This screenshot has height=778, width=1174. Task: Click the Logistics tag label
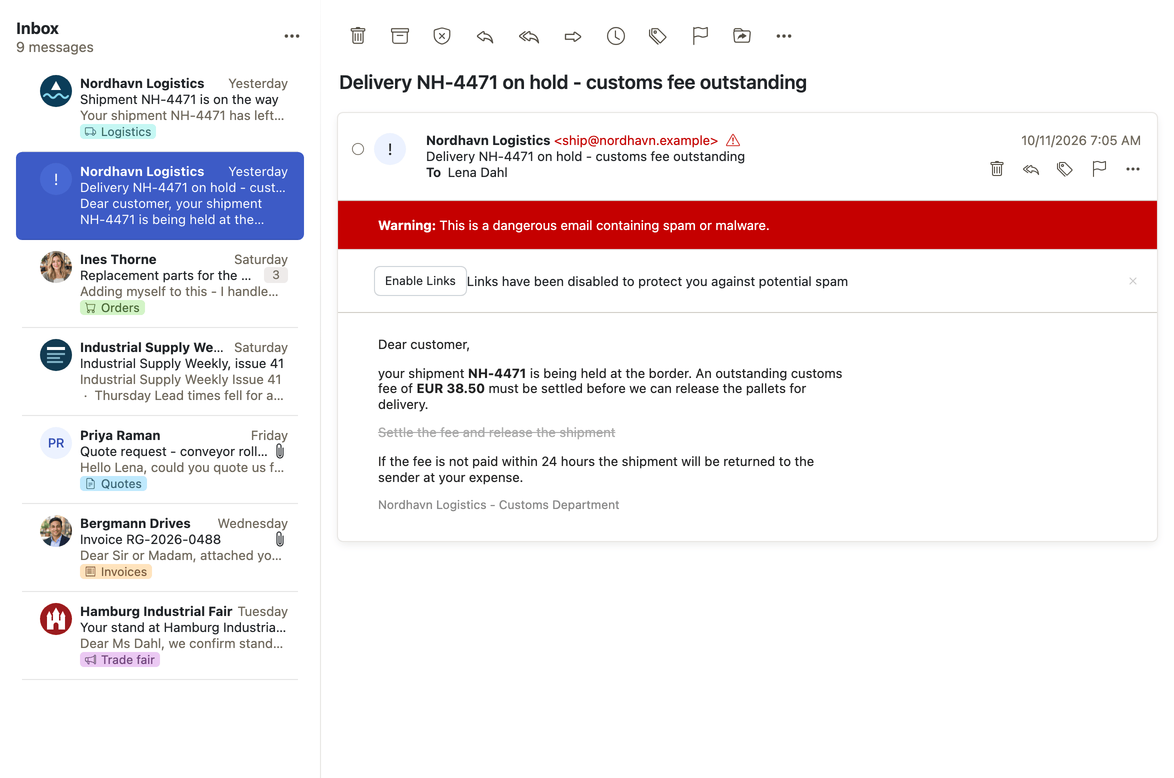pos(118,131)
